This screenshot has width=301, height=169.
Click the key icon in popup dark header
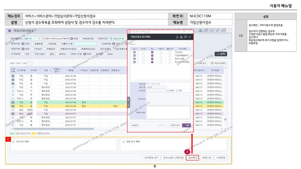tap(190, 37)
